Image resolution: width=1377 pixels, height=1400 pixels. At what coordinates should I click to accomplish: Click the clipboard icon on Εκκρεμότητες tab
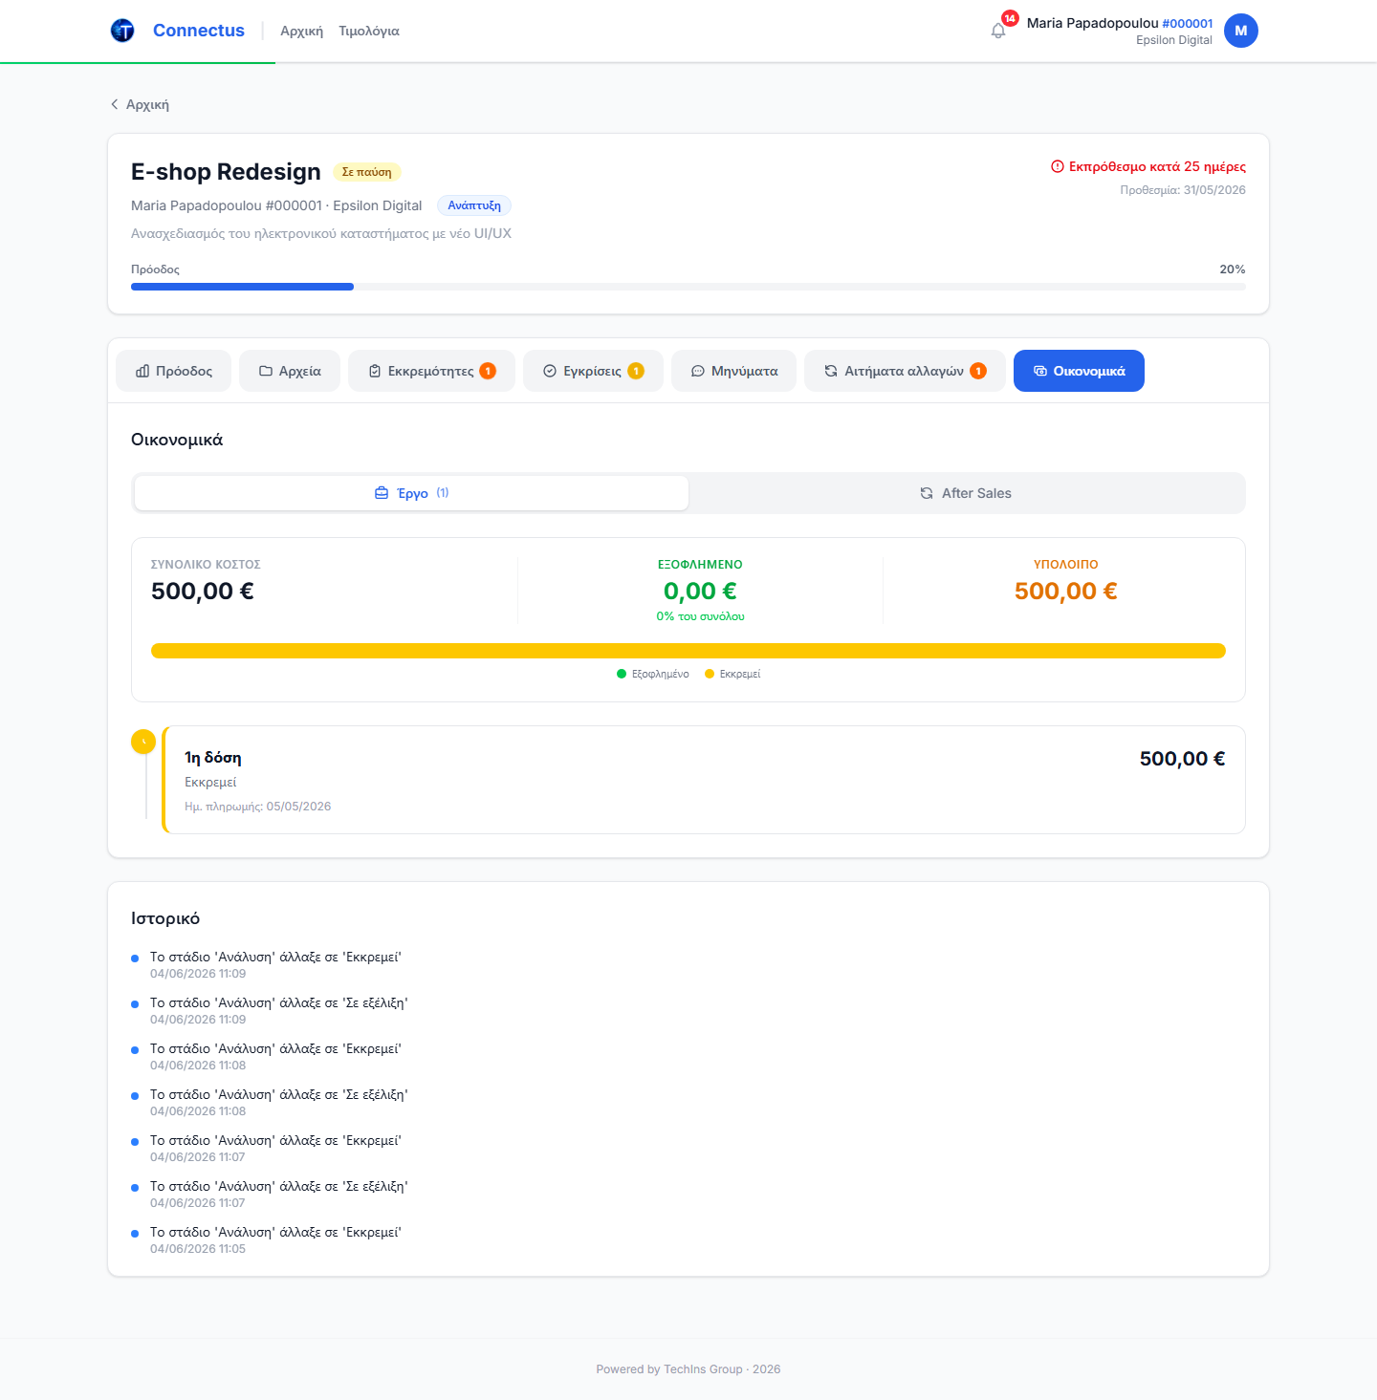375,371
